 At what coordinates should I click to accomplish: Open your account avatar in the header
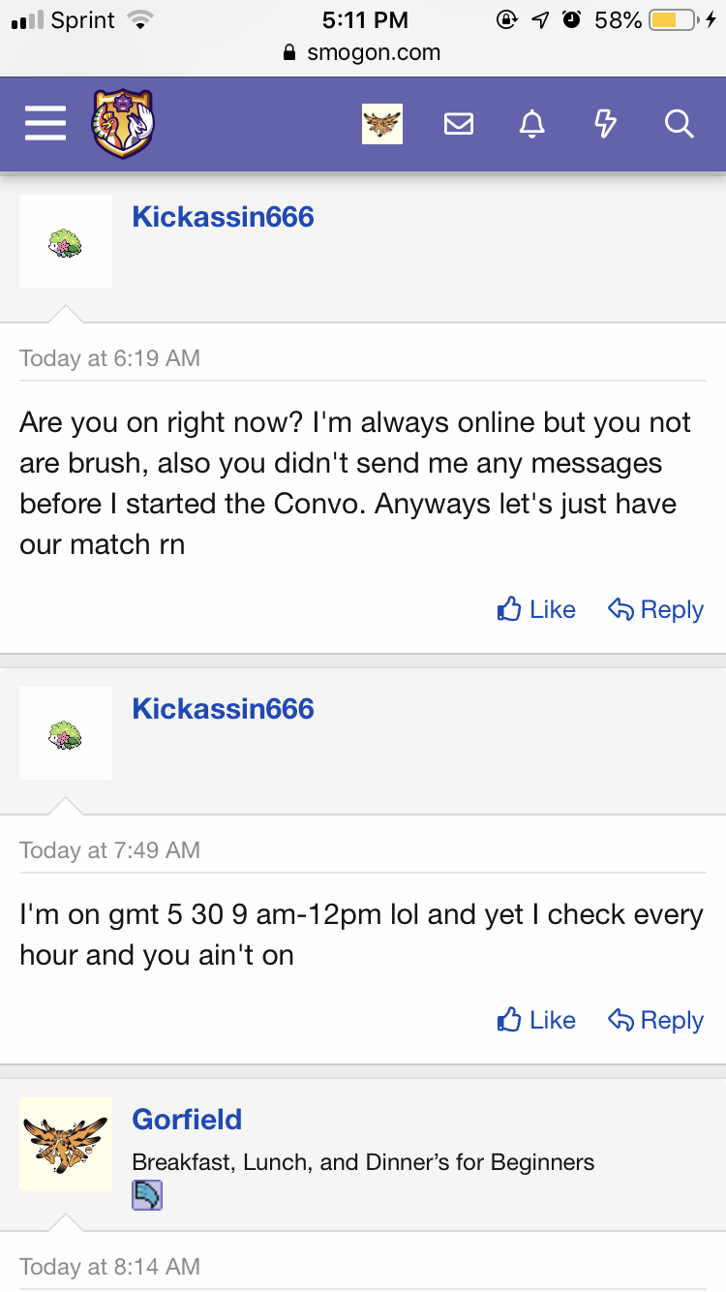382,124
